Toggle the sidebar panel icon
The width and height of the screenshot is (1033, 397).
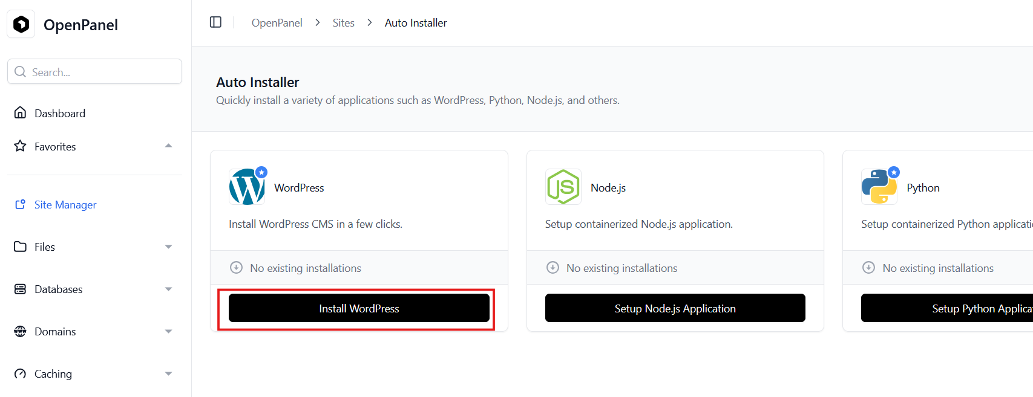point(215,22)
